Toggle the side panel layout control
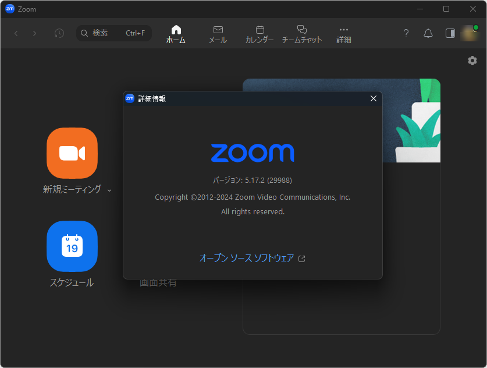 click(x=449, y=33)
